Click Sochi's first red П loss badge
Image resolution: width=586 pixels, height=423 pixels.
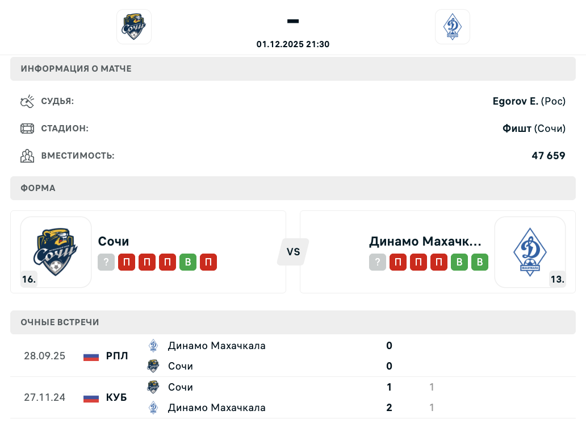[127, 262]
